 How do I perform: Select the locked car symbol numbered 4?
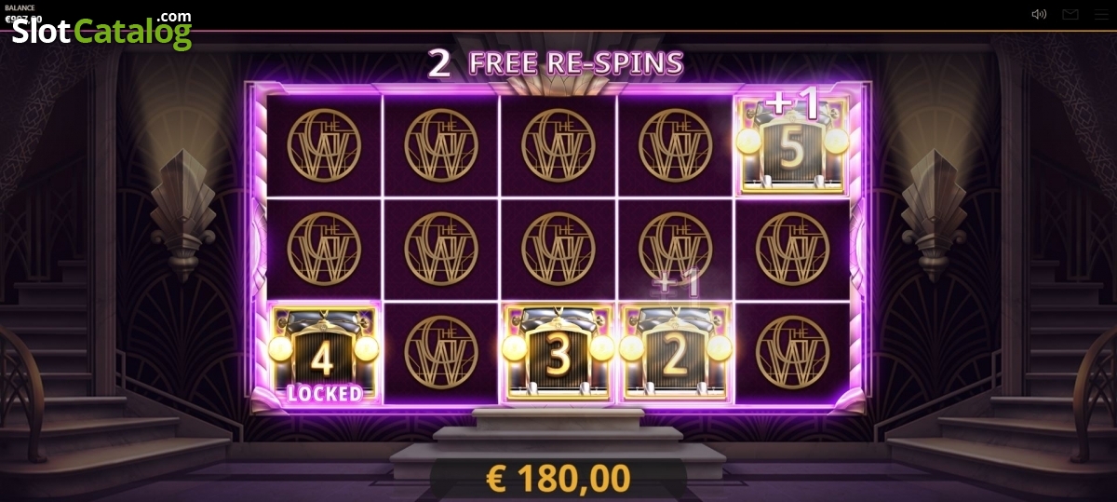click(324, 354)
